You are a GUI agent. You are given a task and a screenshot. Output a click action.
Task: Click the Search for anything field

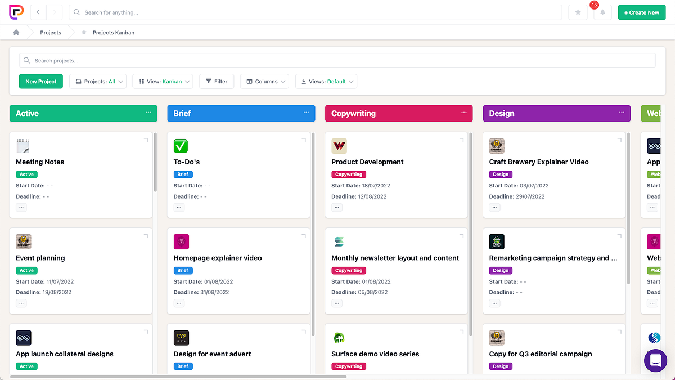(315, 12)
